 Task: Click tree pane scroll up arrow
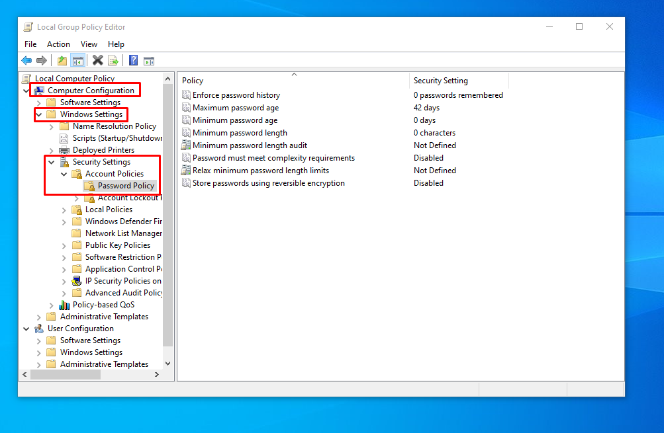click(168, 79)
